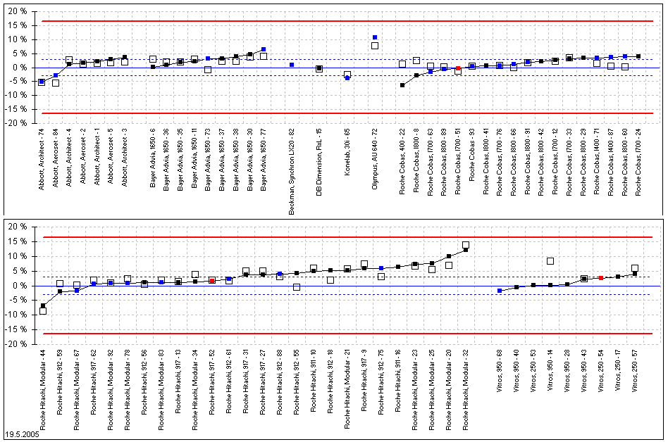
Task: Select the 'Abbott, Architect - 74' axis label
Action: 42,158
